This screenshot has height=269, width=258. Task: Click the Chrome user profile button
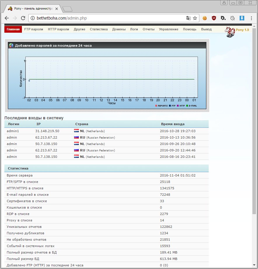[224, 3]
